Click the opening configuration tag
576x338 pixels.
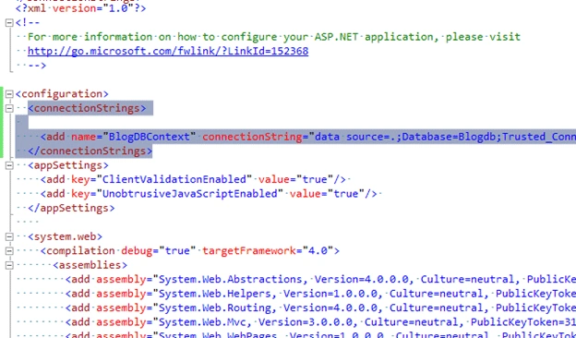click(x=62, y=93)
